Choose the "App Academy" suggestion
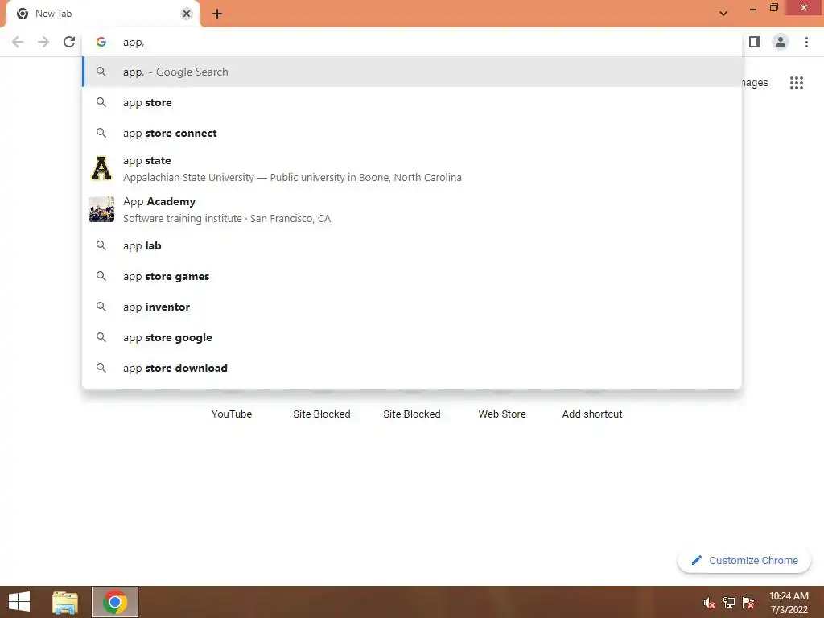Screen dimensions: 824x618 (412, 210)
